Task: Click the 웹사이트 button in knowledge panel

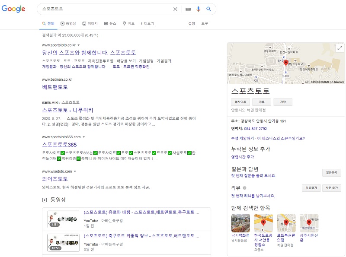Action: [x=240, y=102]
